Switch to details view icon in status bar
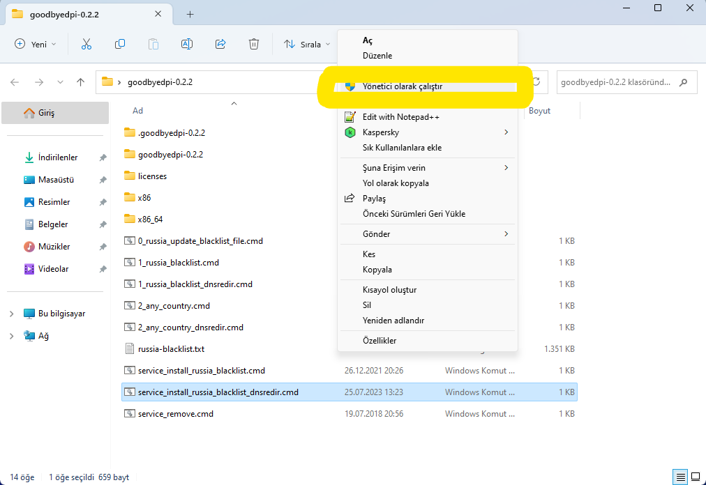Image resolution: width=706 pixels, height=485 pixels. click(x=680, y=477)
